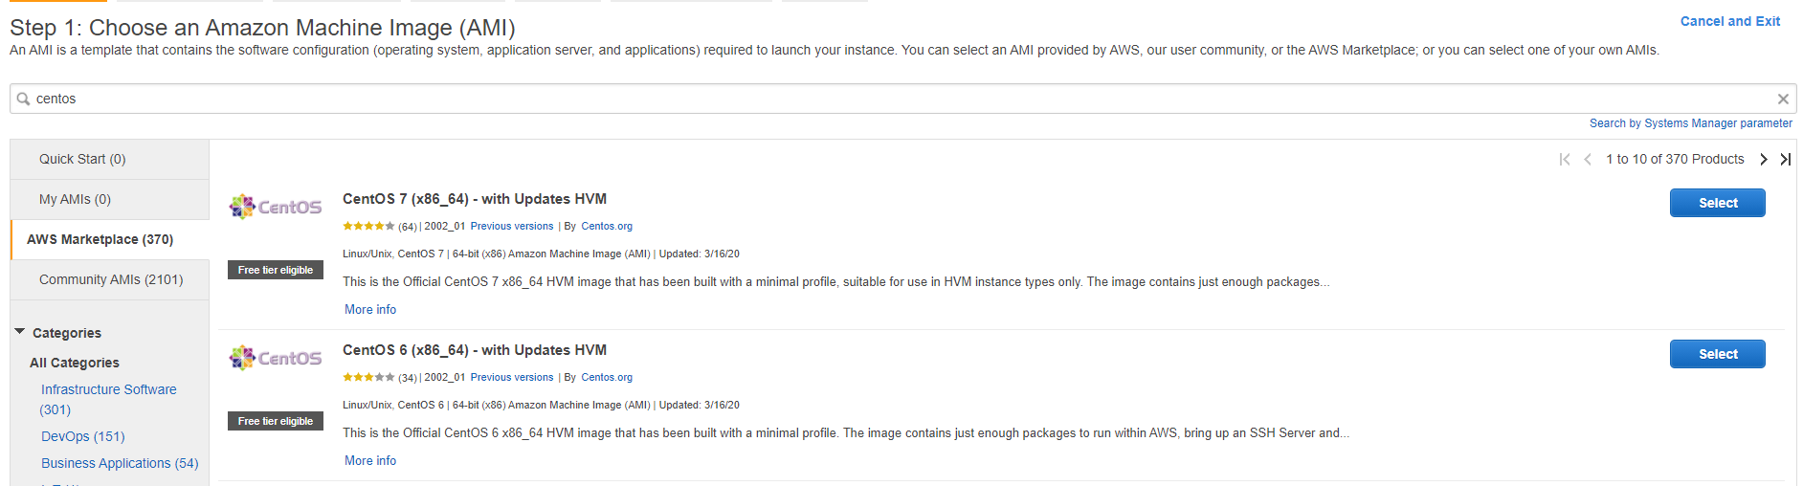Click CentOS 6 logo thumbnail
1803x486 pixels.
[276, 358]
